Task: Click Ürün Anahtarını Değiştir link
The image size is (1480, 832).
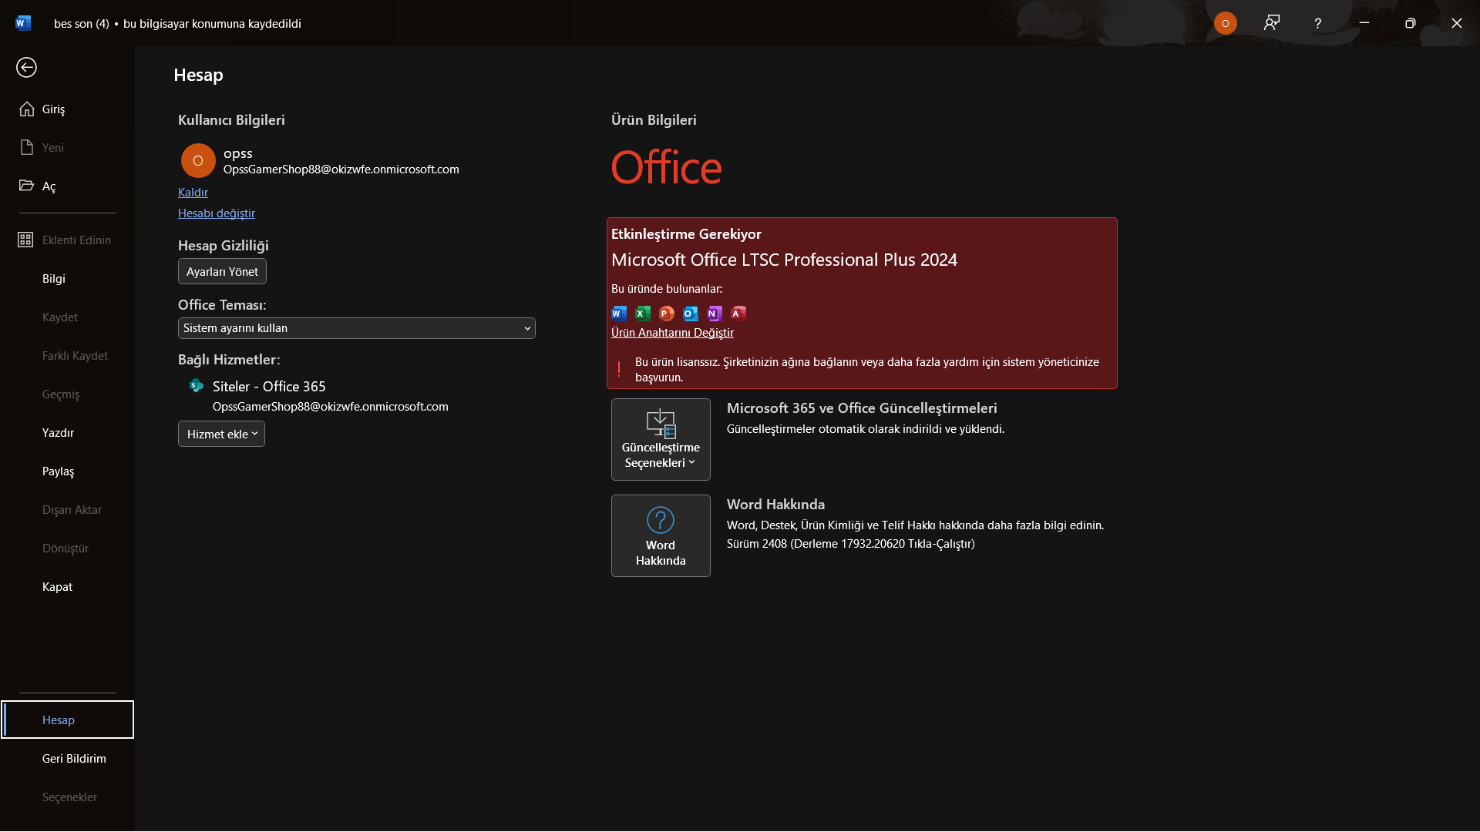Action: coord(672,333)
